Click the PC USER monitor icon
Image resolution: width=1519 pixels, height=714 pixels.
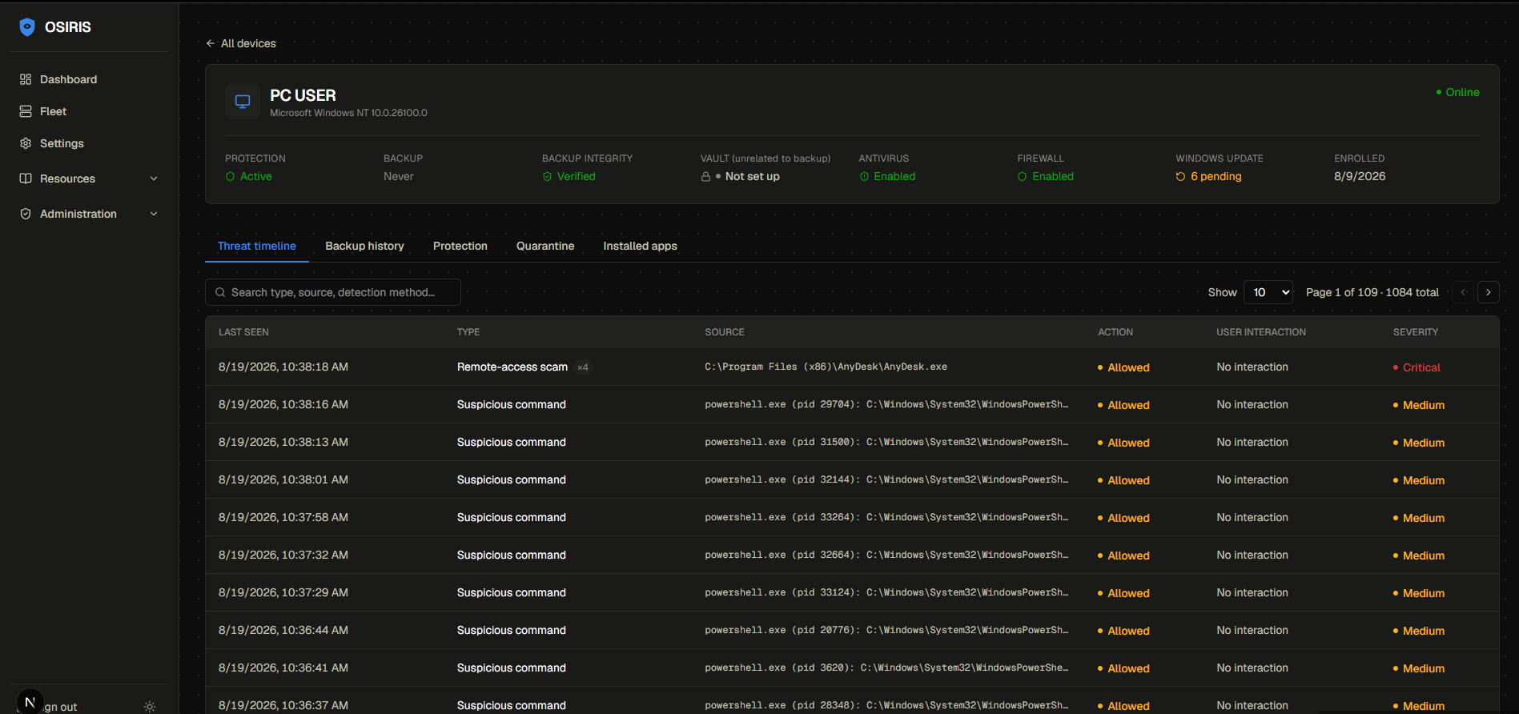click(x=243, y=102)
